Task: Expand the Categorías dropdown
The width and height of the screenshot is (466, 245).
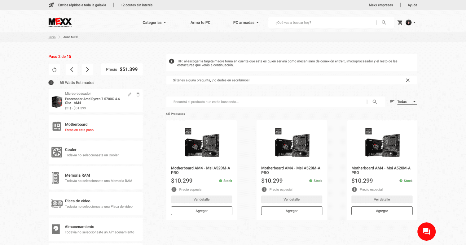Action: coord(154,23)
